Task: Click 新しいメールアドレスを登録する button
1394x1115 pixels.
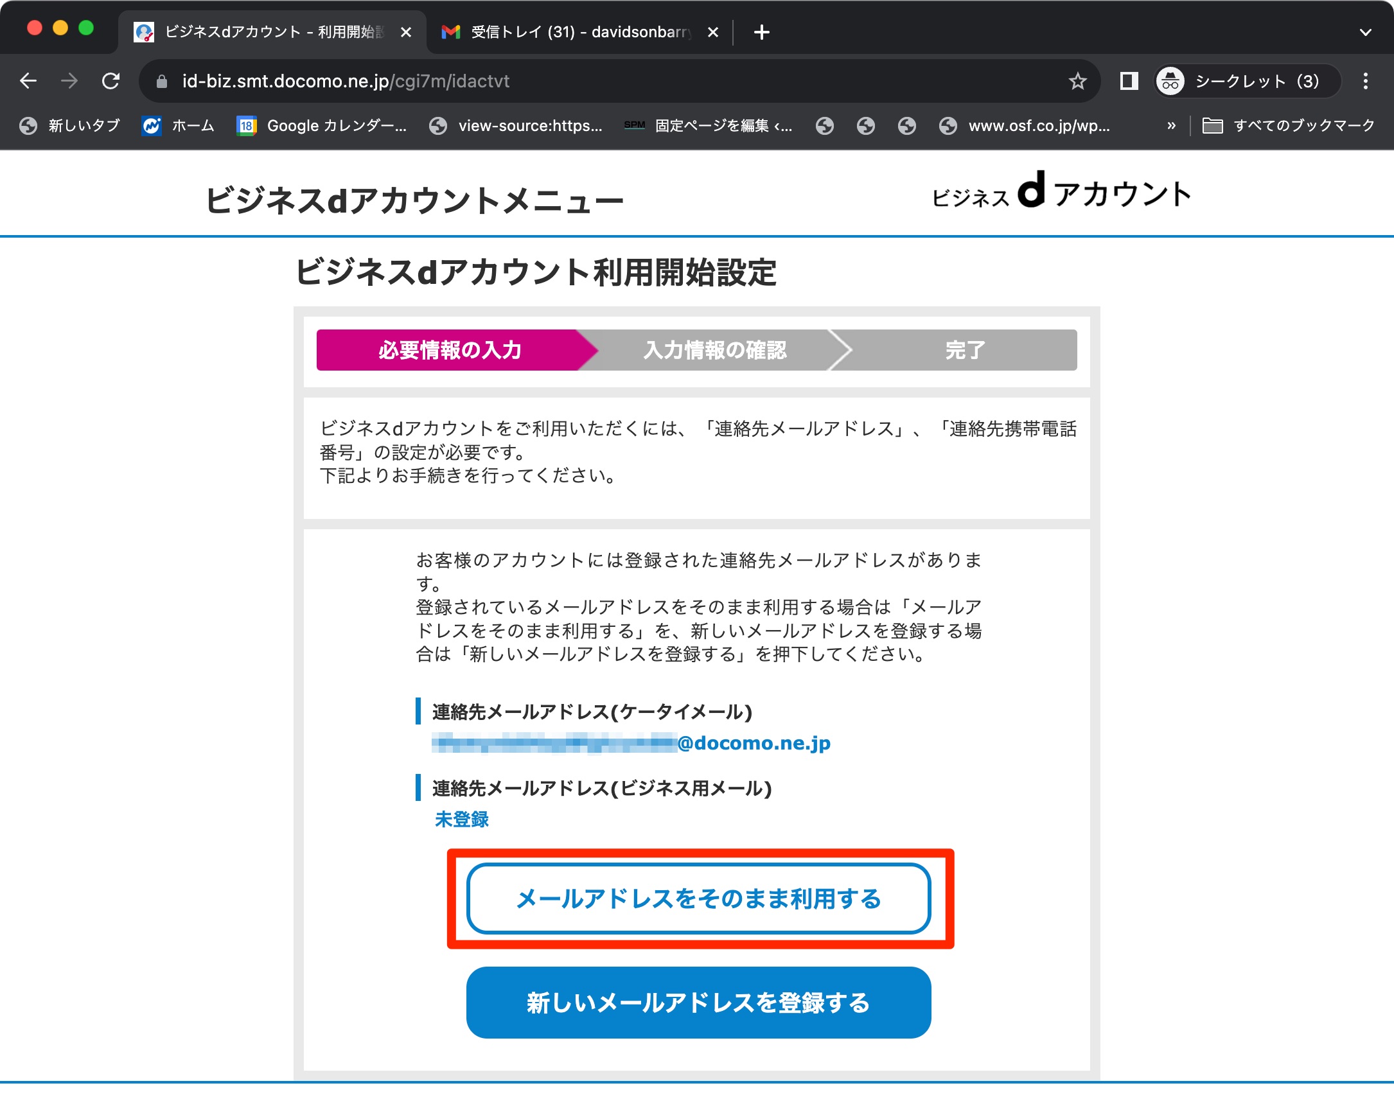Action: pos(698,1003)
